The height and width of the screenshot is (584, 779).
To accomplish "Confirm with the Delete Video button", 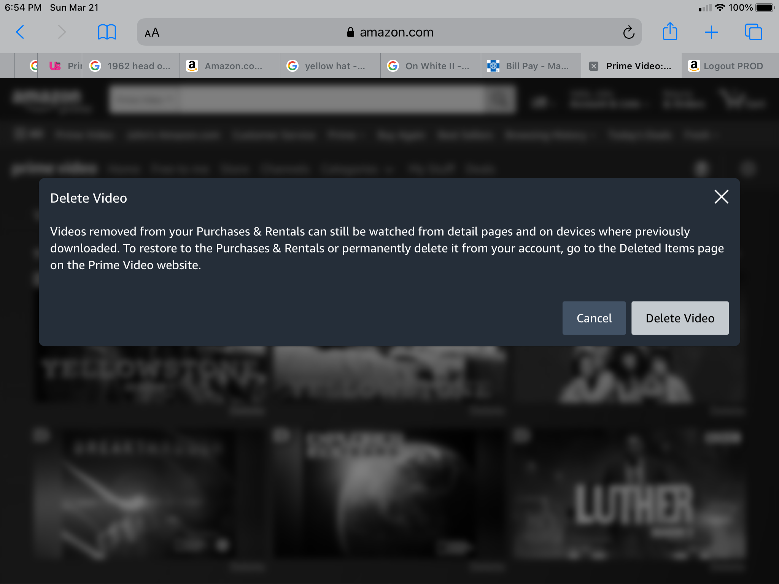I will coord(680,318).
